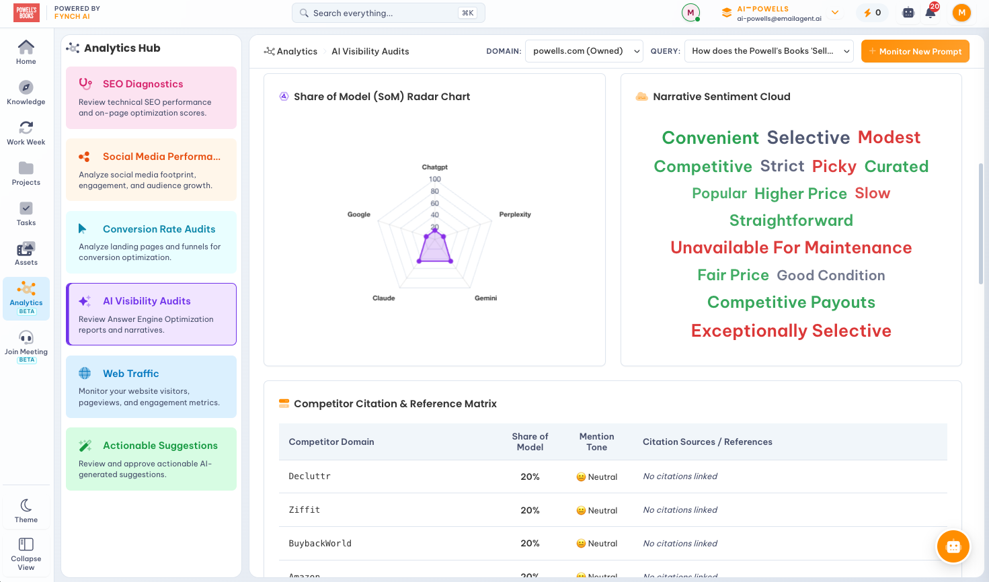Open the Assets icon
Screen dimensions: 989x582
click(26, 249)
